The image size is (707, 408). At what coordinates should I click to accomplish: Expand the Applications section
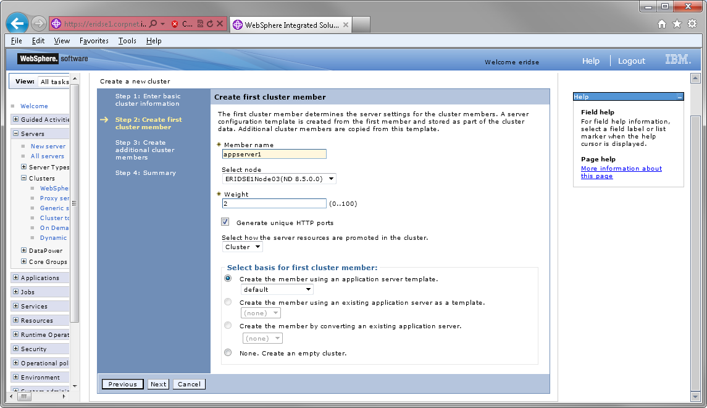(16, 278)
